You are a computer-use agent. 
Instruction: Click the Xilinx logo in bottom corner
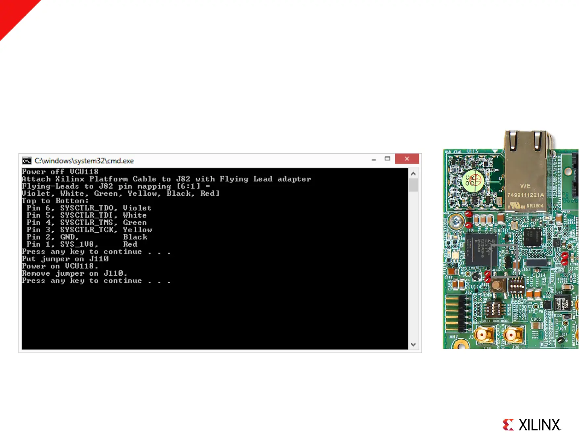point(532,425)
